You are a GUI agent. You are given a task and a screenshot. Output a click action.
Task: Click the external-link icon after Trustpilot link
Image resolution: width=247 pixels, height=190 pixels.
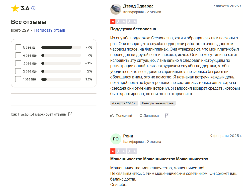point(70,114)
